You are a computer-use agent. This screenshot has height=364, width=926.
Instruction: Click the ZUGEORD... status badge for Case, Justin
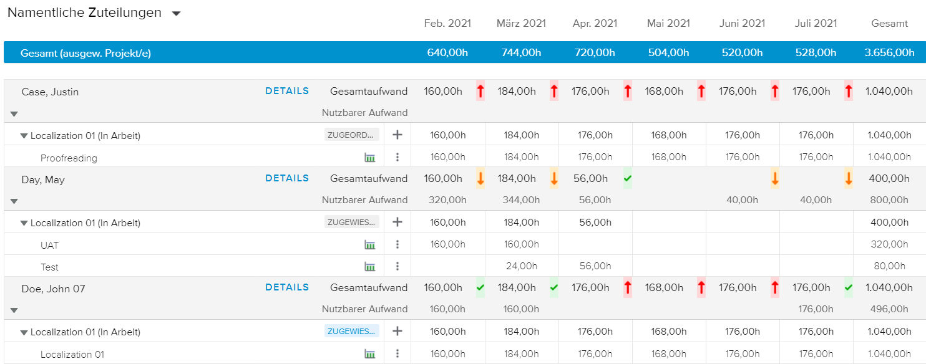coord(352,135)
